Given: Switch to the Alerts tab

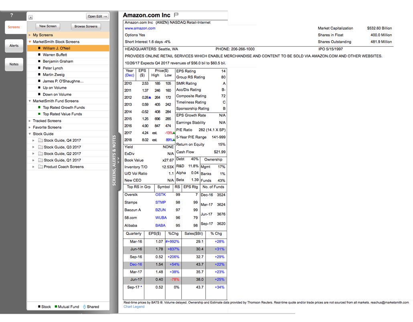Looking at the screenshot, I should point(14,46).
